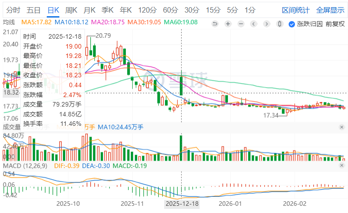Image resolution: width=348 pixels, height=213 pixels.
Task: Click the MACD:-0.19 value
Action: pos(130,166)
